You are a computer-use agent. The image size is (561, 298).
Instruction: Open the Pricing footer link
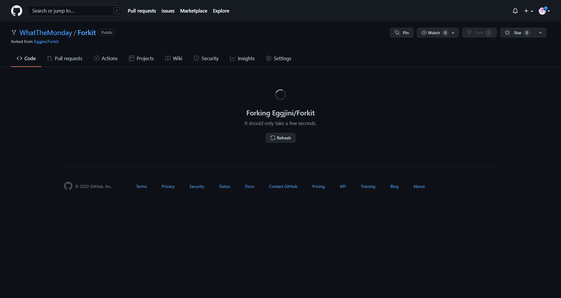click(318, 186)
